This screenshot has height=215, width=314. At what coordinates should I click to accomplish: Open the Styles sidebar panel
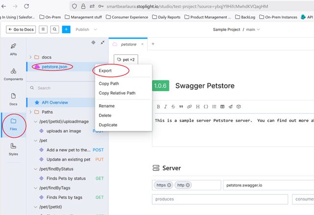(x=13, y=149)
